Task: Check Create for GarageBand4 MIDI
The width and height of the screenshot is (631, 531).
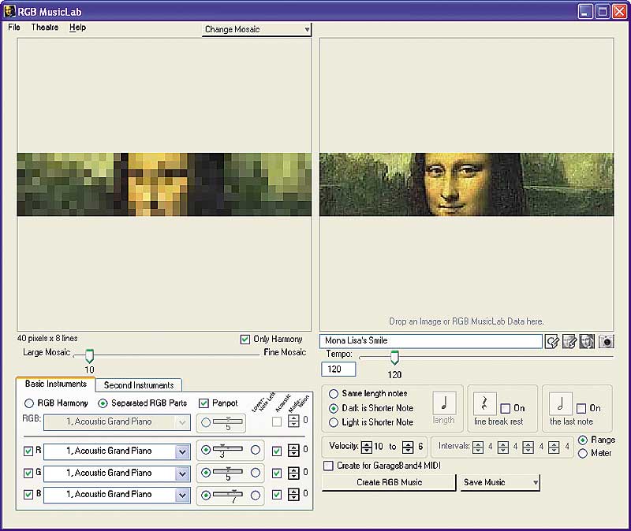Action: pos(328,466)
